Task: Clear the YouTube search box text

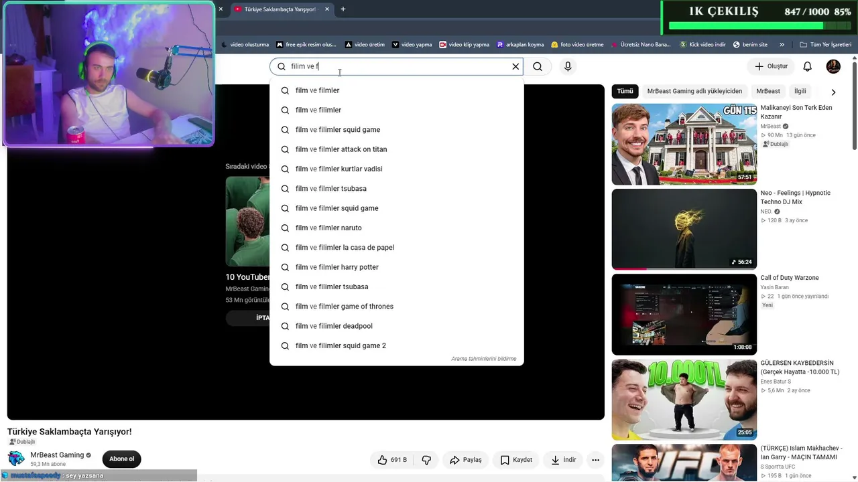Action: (x=515, y=66)
